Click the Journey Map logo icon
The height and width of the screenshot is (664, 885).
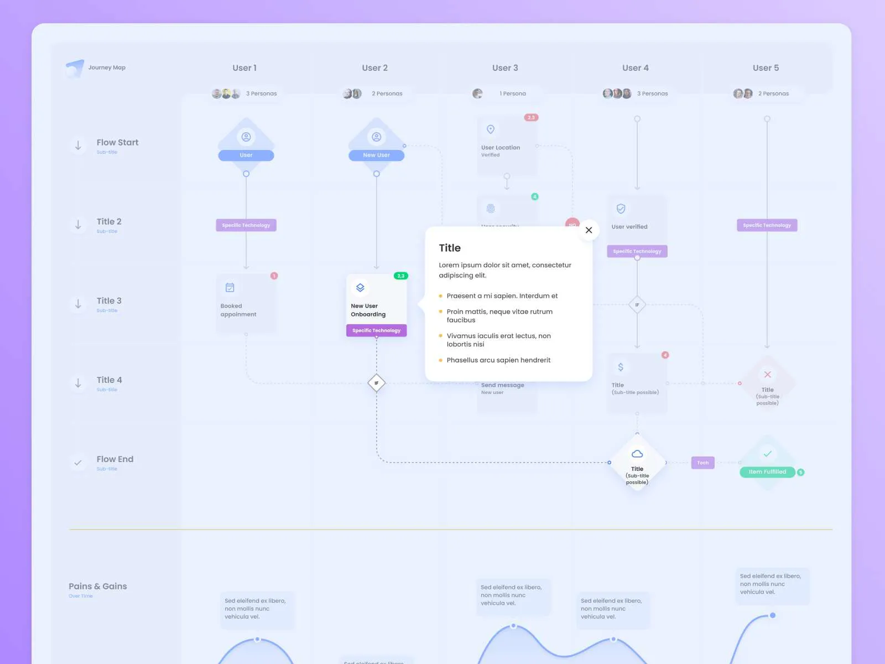tap(75, 68)
